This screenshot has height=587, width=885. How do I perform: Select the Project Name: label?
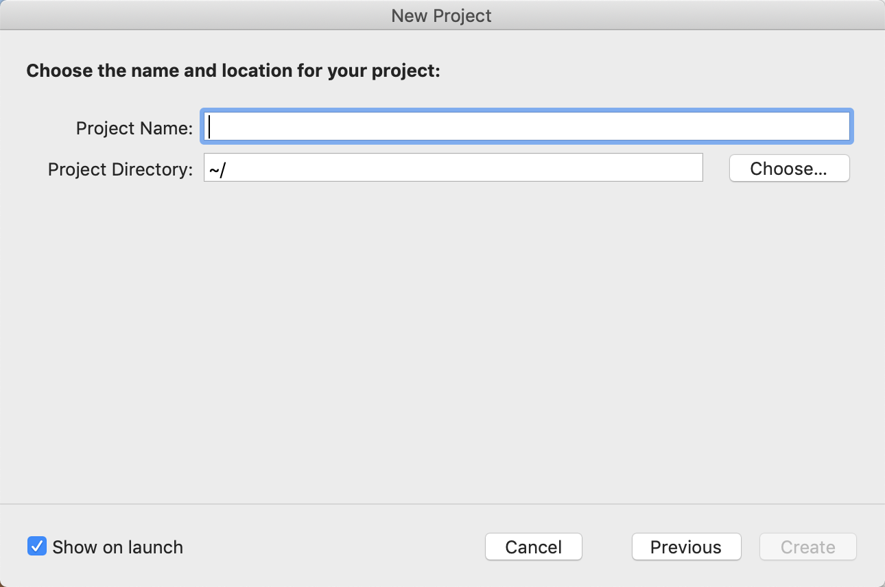[134, 128]
